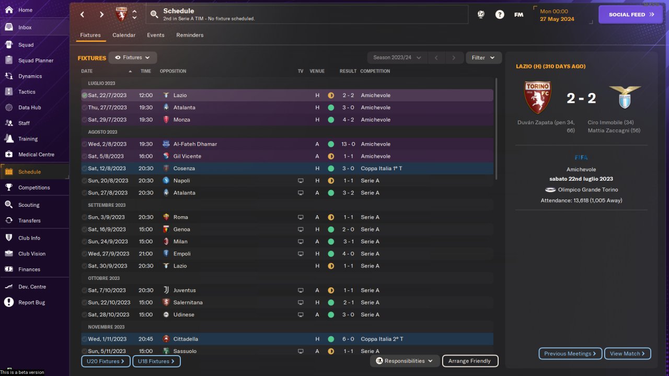Toggle the checkmark for the Al-Fateh Dhamar fixture
Viewport: 669px width, 376px height.
(x=85, y=144)
